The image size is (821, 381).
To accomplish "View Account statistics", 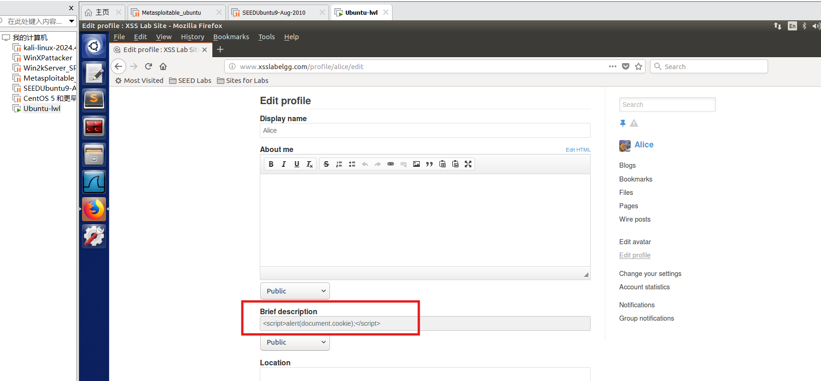I will tap(644, 287).
